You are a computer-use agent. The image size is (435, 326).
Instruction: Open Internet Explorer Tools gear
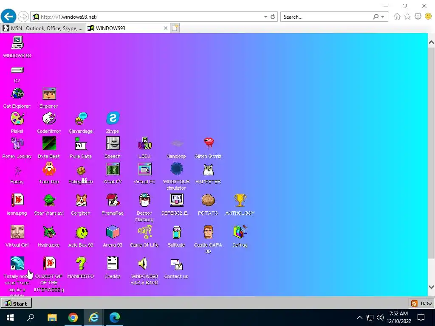(x=418, y=17)
